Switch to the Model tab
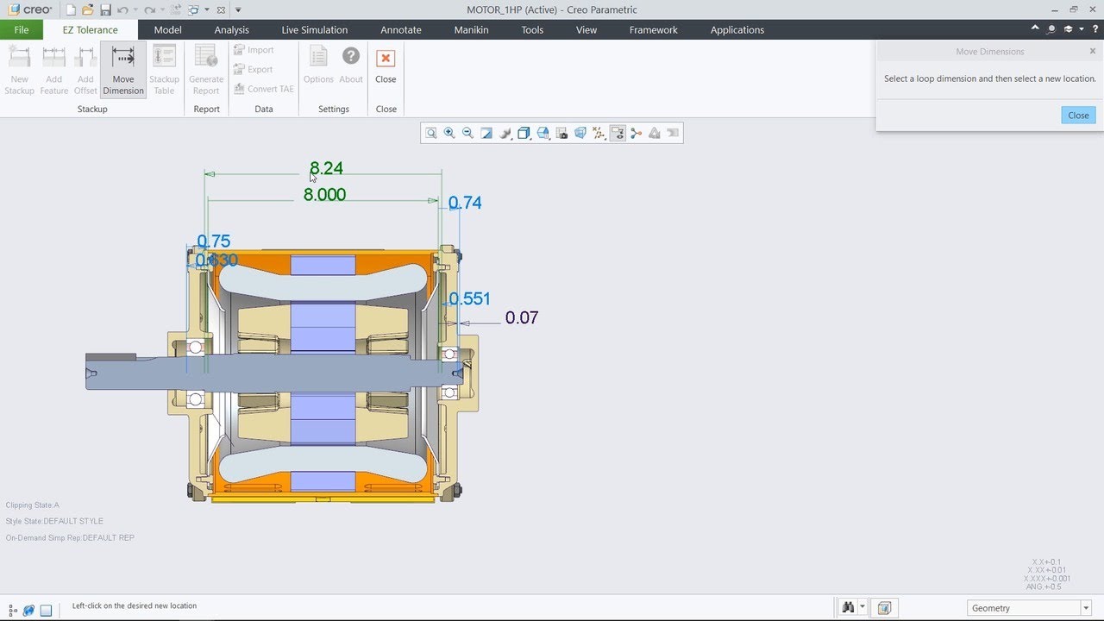1104x621 pixels. point(167,29)
